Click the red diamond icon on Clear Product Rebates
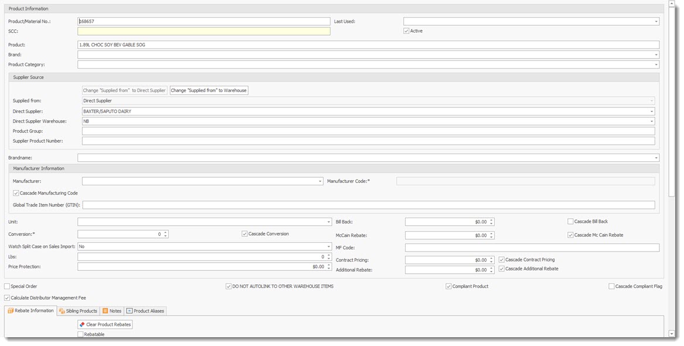Screen dimensions: 684x346 pyautogui.click(x=82, y=324)
